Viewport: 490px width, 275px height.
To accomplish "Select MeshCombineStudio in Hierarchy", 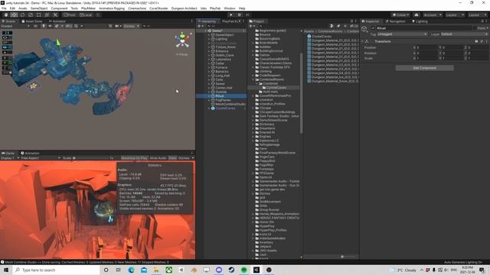I will coord(230,104).
